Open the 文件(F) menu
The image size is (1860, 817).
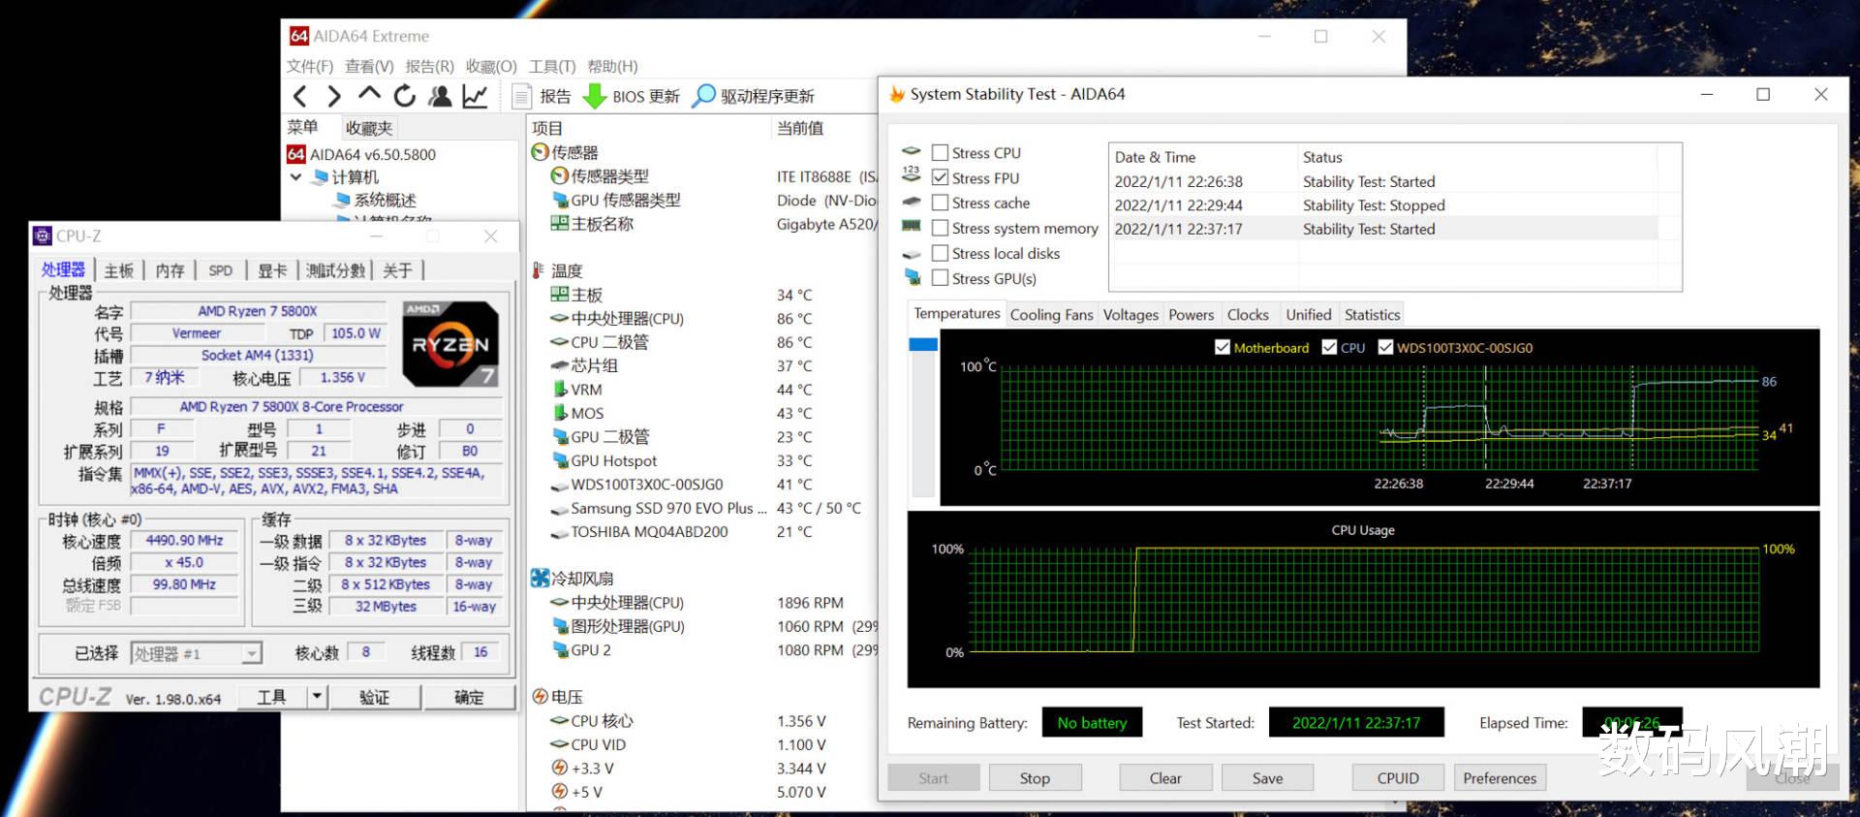point(310,66)
